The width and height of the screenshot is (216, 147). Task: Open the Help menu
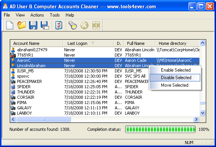[x=70, y=15]
